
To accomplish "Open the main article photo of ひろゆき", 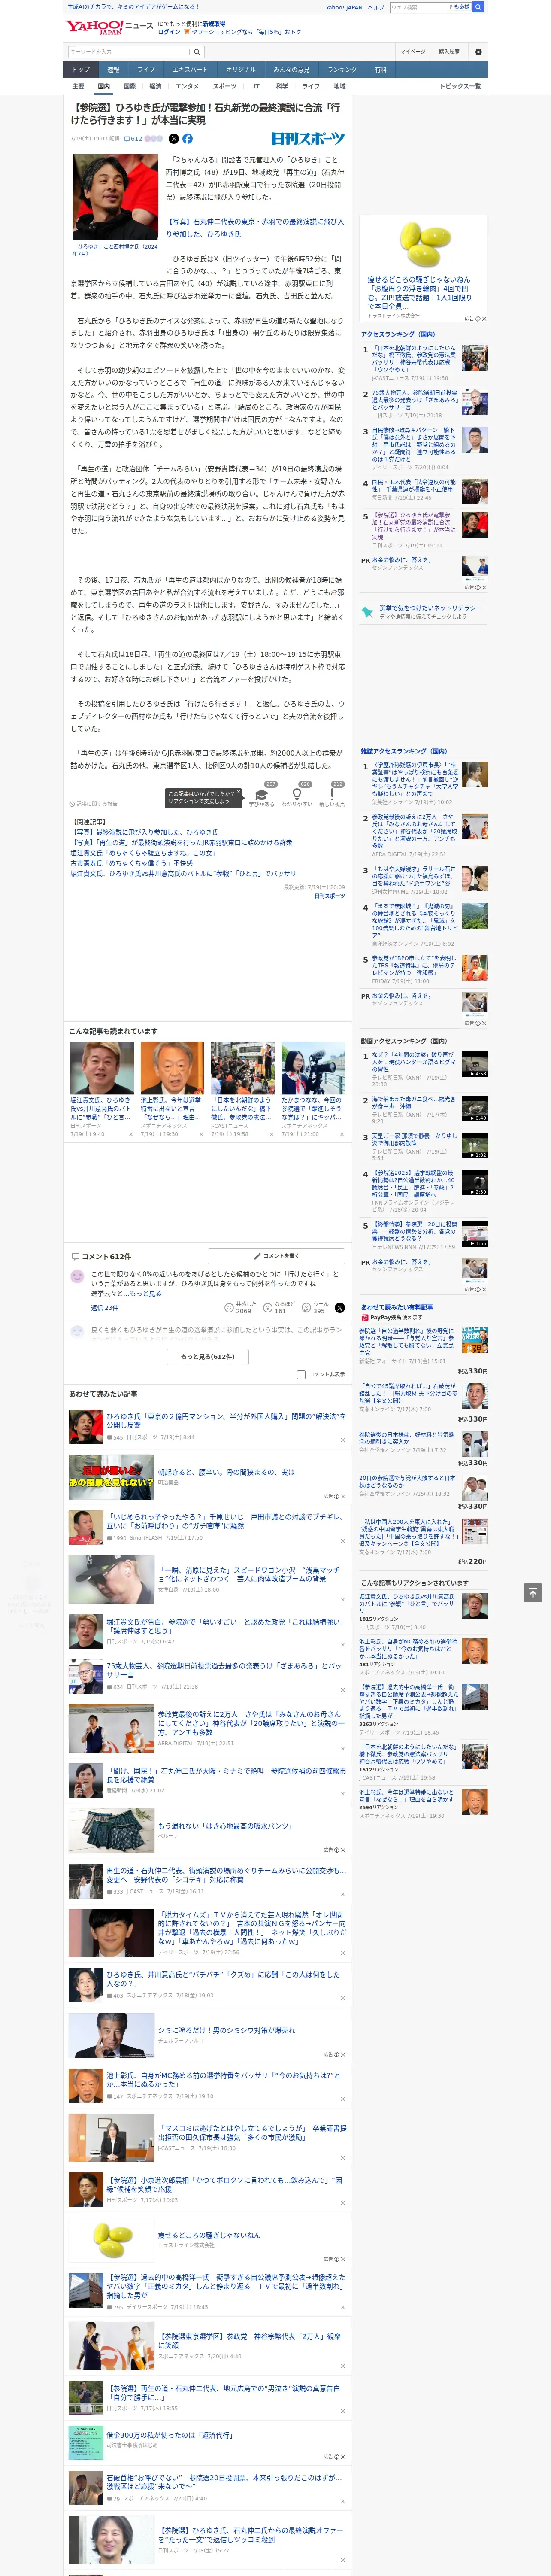I will pyautogui.click(x=115, y=197).
